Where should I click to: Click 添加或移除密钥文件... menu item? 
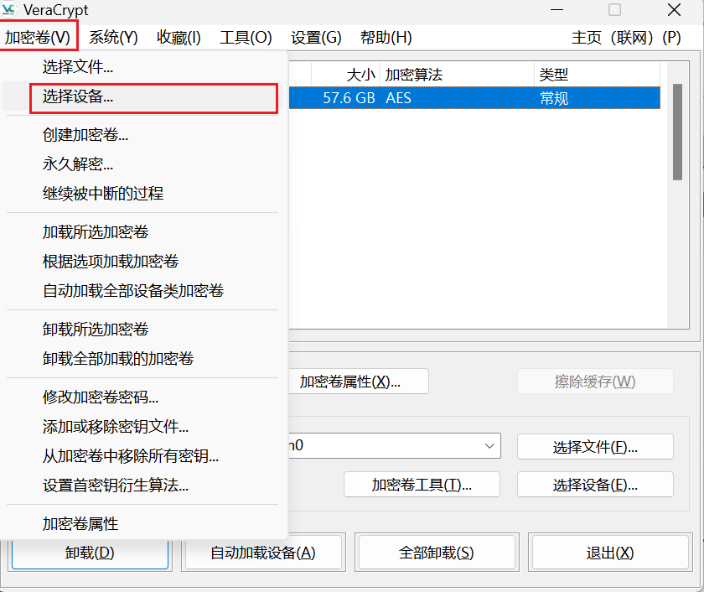(x=116, y=427)
